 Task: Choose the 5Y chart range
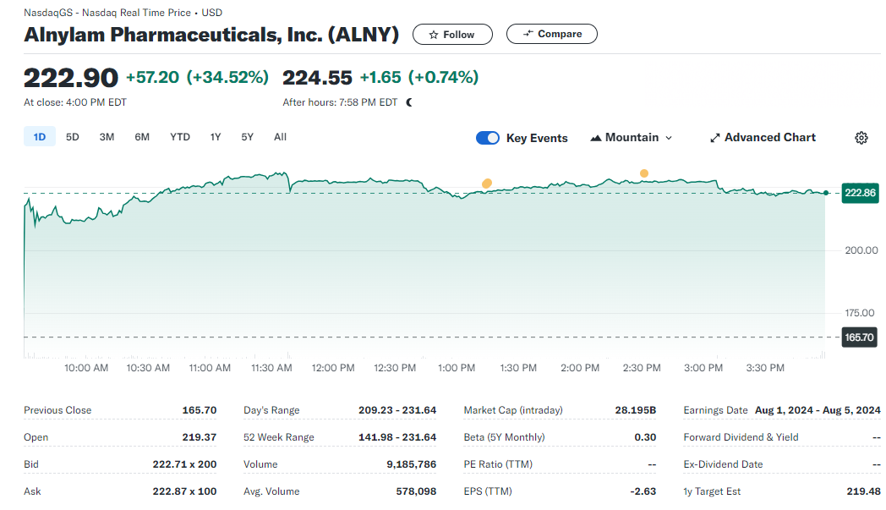pyautogui.click(x=247, y=137)
